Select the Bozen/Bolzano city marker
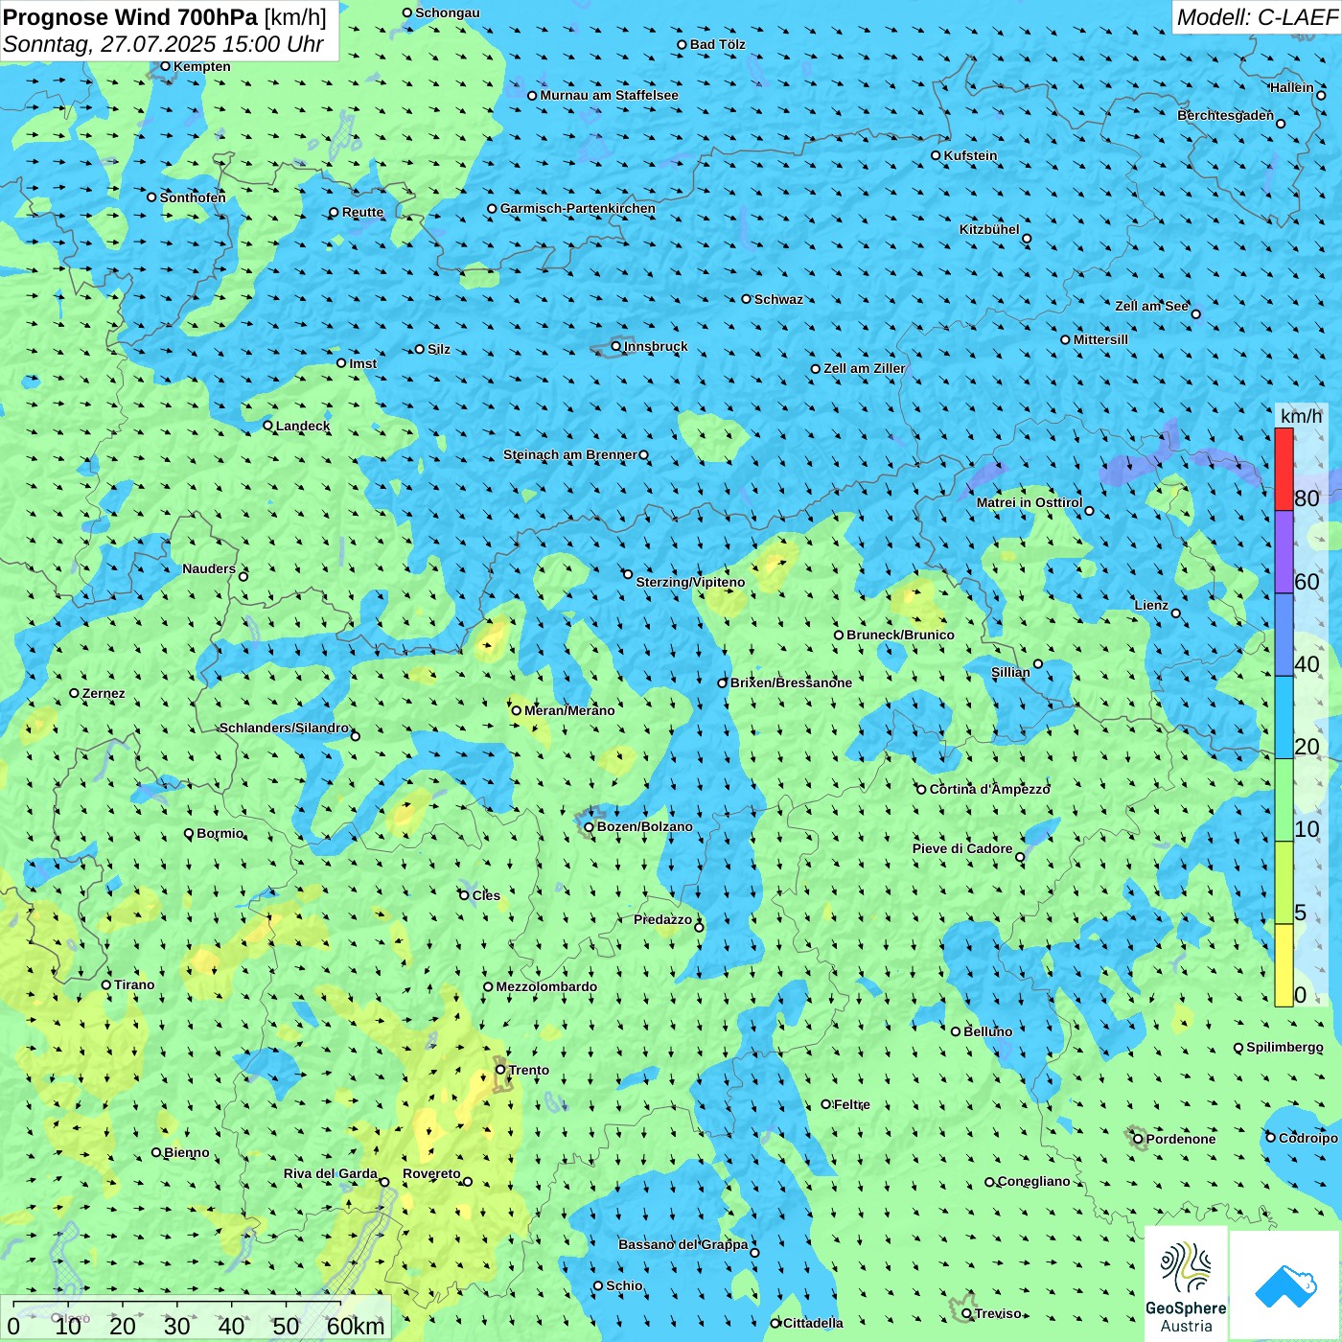The image size is (1342, 1342). tap(589, 826)
